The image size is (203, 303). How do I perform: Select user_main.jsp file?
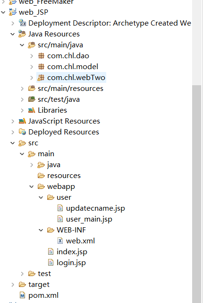coord(89,219)
